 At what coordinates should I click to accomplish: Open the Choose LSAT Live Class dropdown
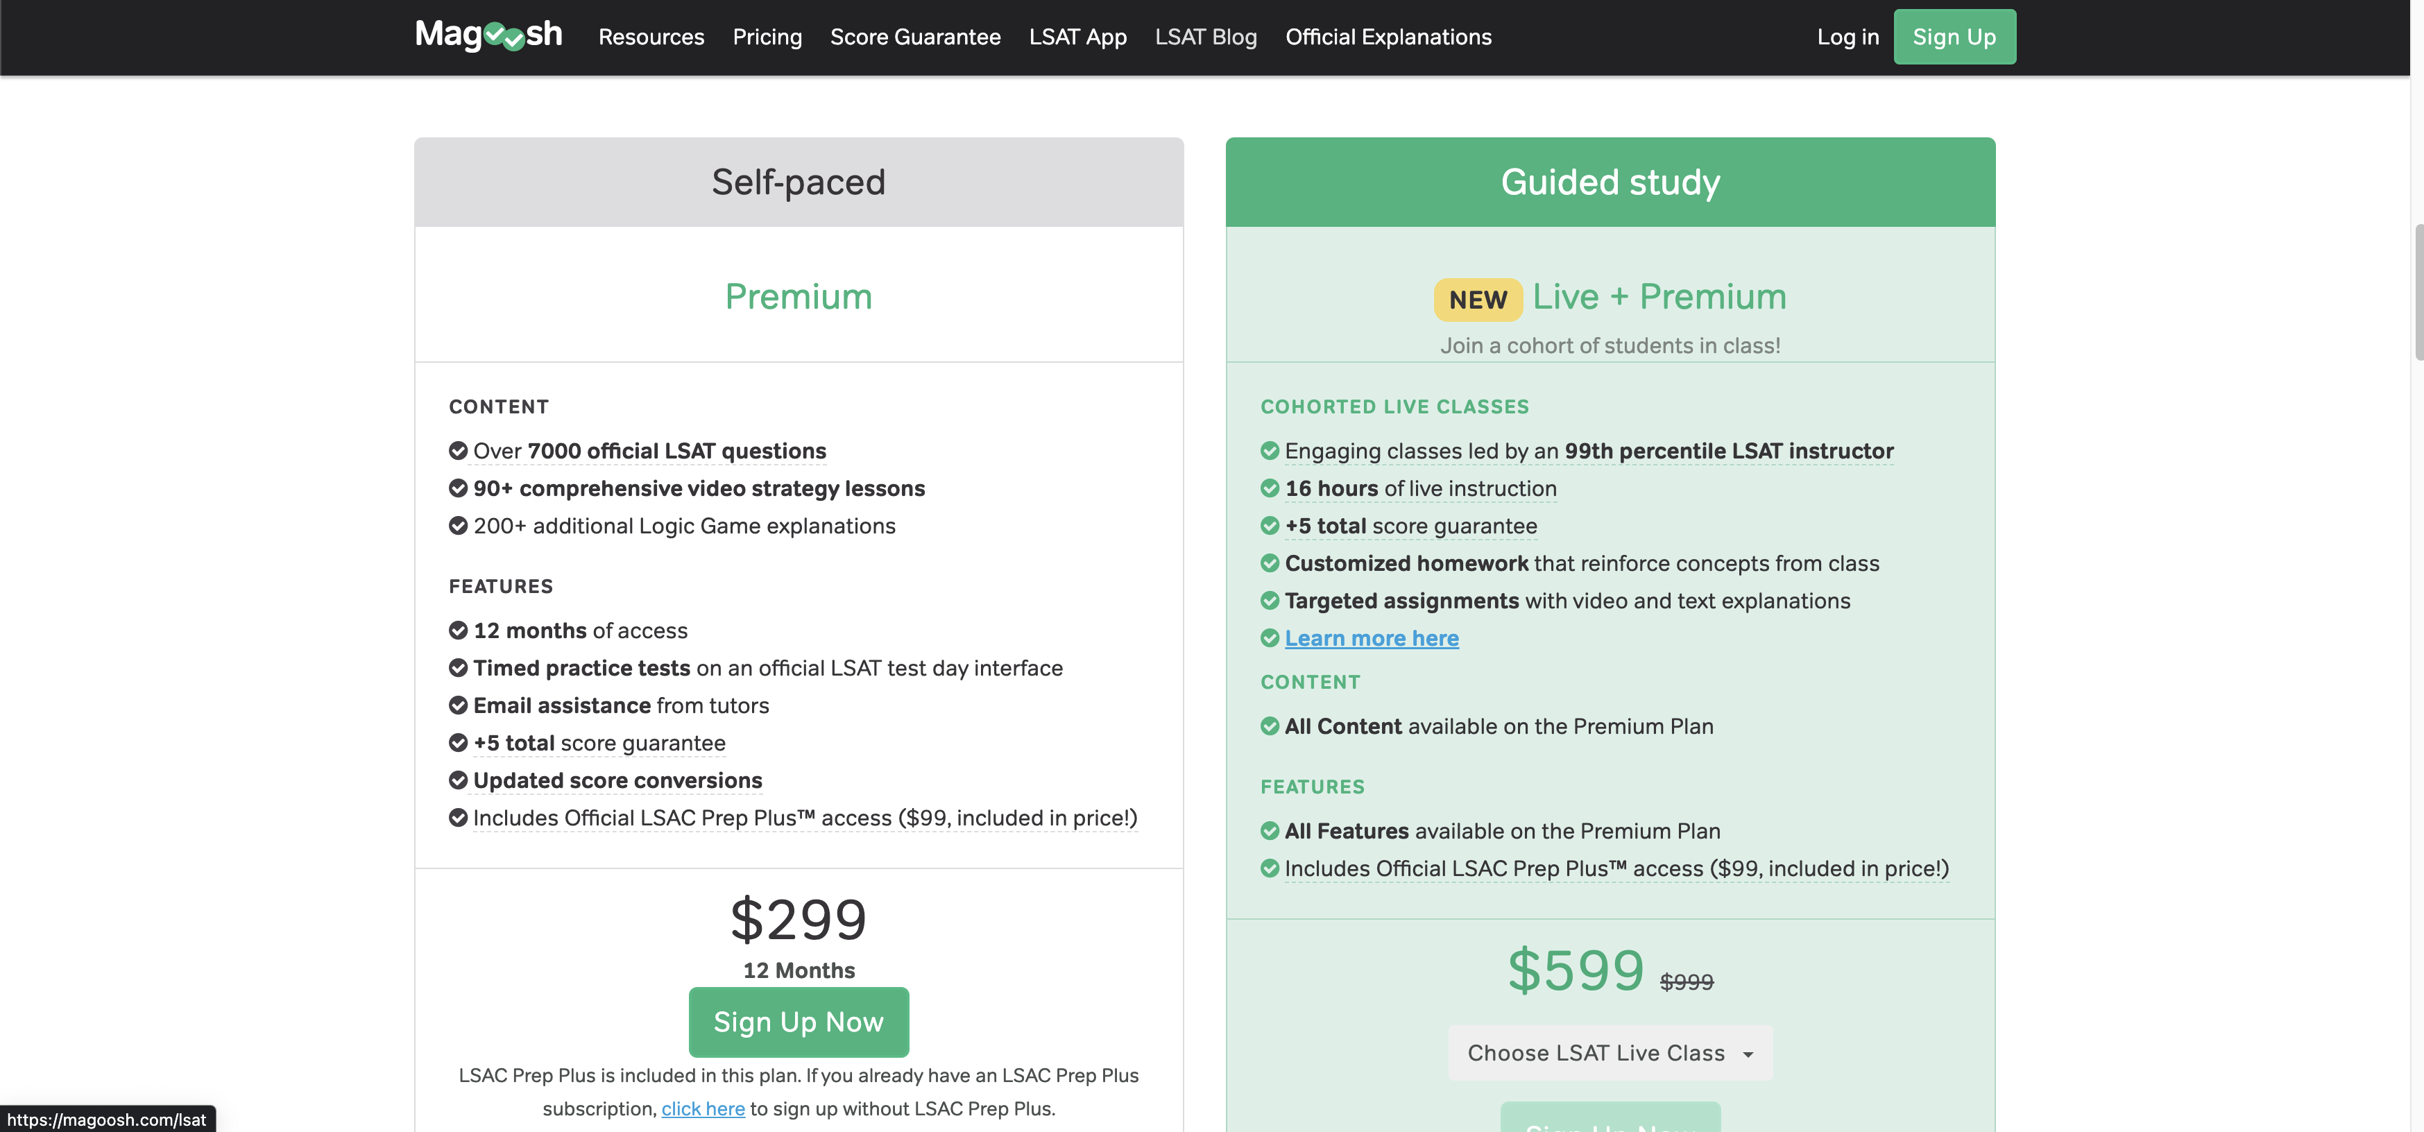(x=1609, y=1053)
